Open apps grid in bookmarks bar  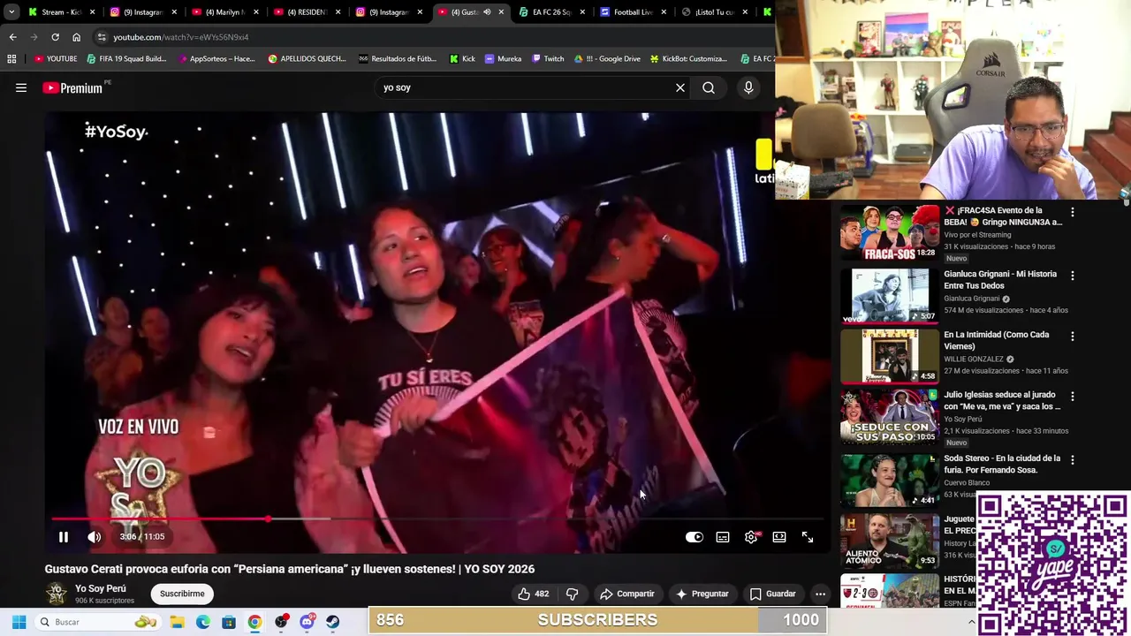(x=11, y=59)
